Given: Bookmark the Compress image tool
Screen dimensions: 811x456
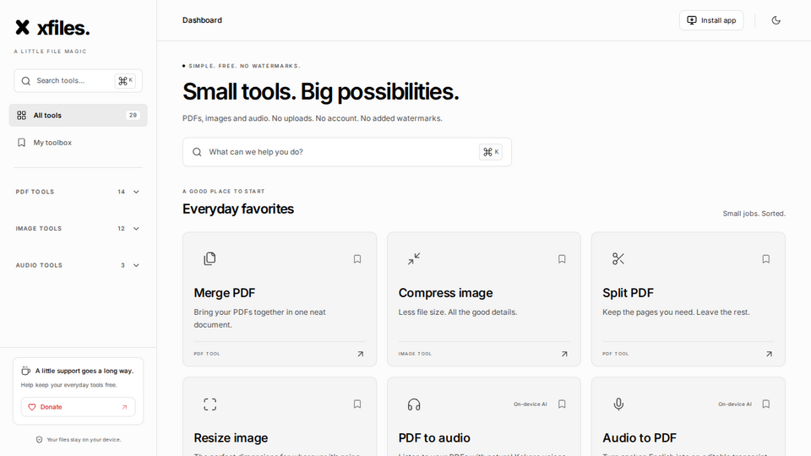Looking at the screenshot, I should [x=562, y=259].
